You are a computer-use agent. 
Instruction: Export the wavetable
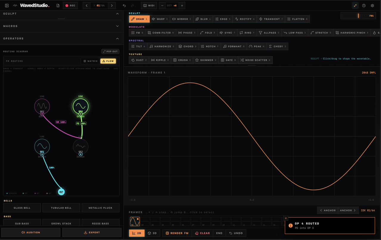[x=92, y=232]
